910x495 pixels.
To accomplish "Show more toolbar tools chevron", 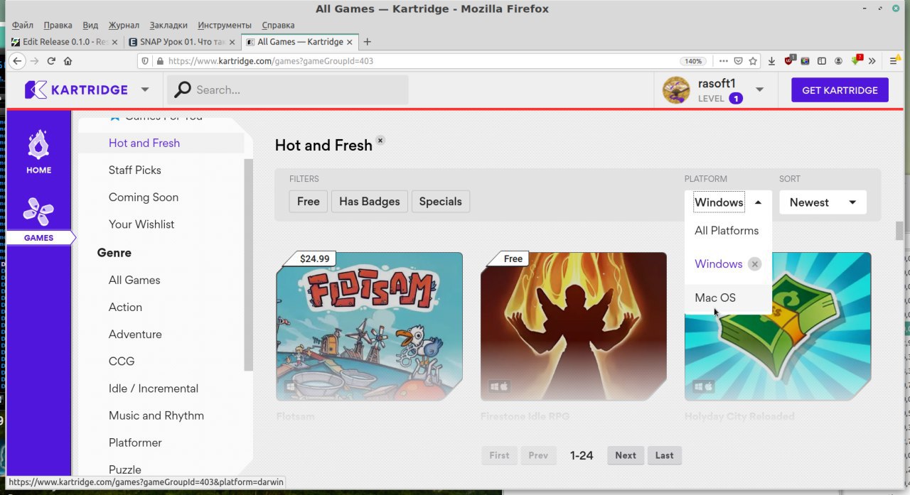I will pos(872,61).
